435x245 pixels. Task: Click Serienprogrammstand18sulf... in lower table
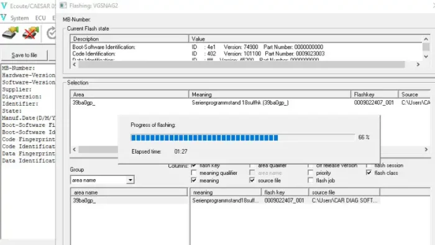pos(225,200)
